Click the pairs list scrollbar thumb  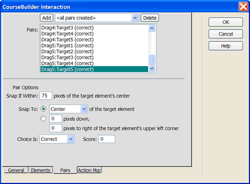coord(151,59)
